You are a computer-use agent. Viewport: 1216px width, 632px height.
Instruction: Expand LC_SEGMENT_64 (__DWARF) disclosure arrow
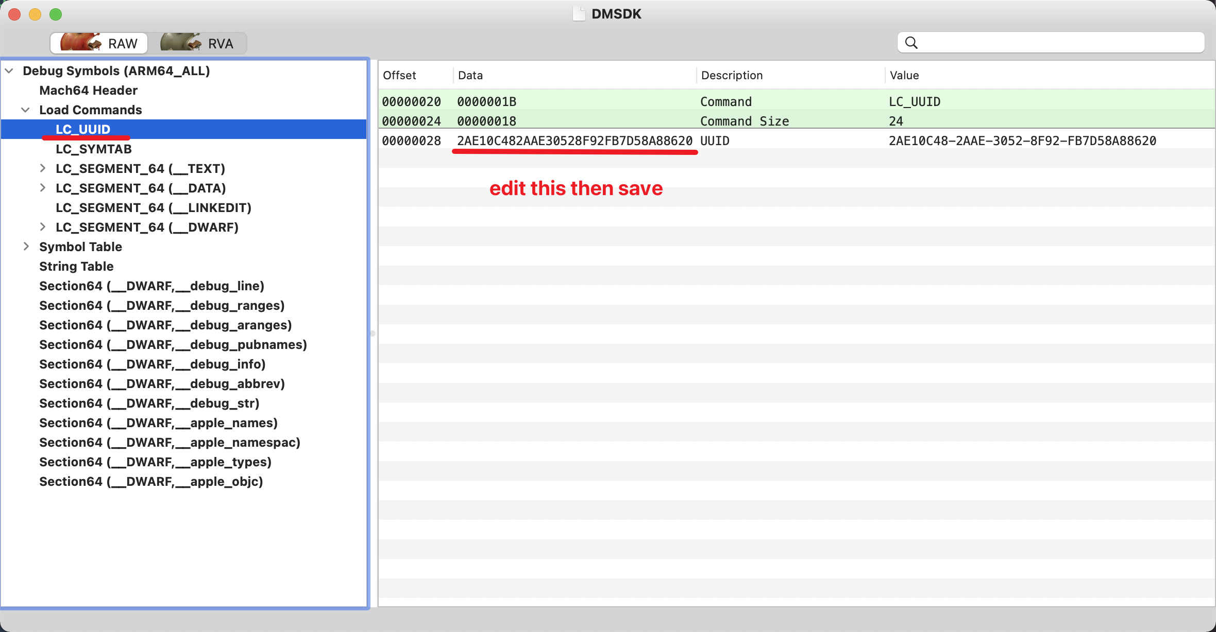[x=43, y=227]
